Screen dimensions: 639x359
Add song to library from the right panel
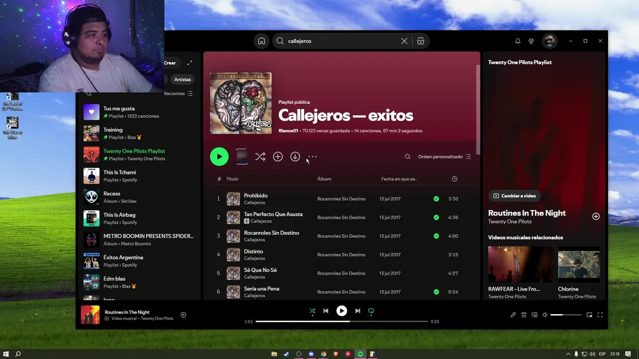pos(596,216)
